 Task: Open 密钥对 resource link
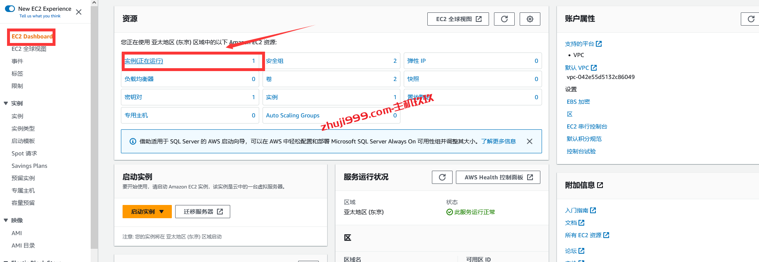pos(133,97)
